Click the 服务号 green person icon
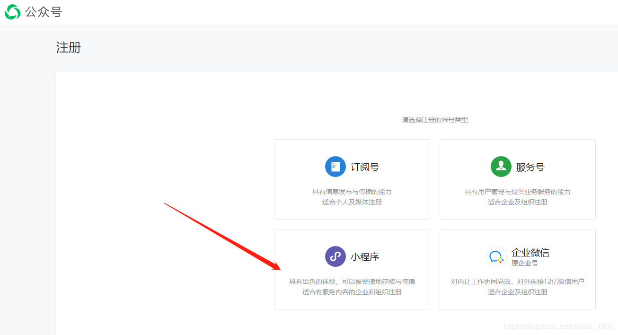The image size is (618, 335). pos(501,167)
